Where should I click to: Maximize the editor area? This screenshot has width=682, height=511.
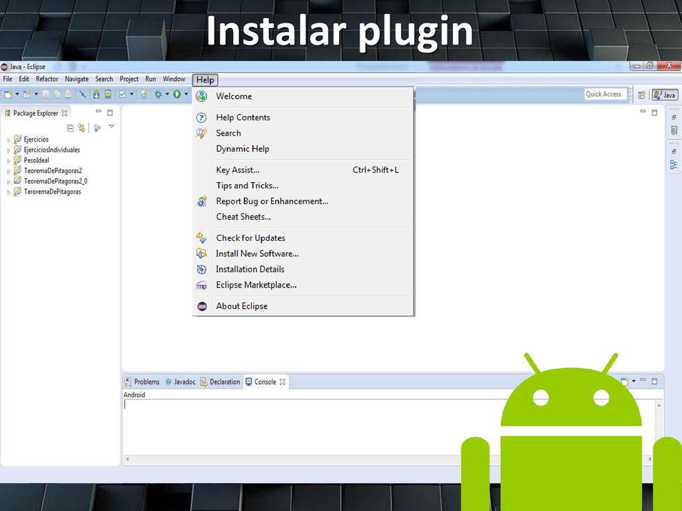coord(655,112)
